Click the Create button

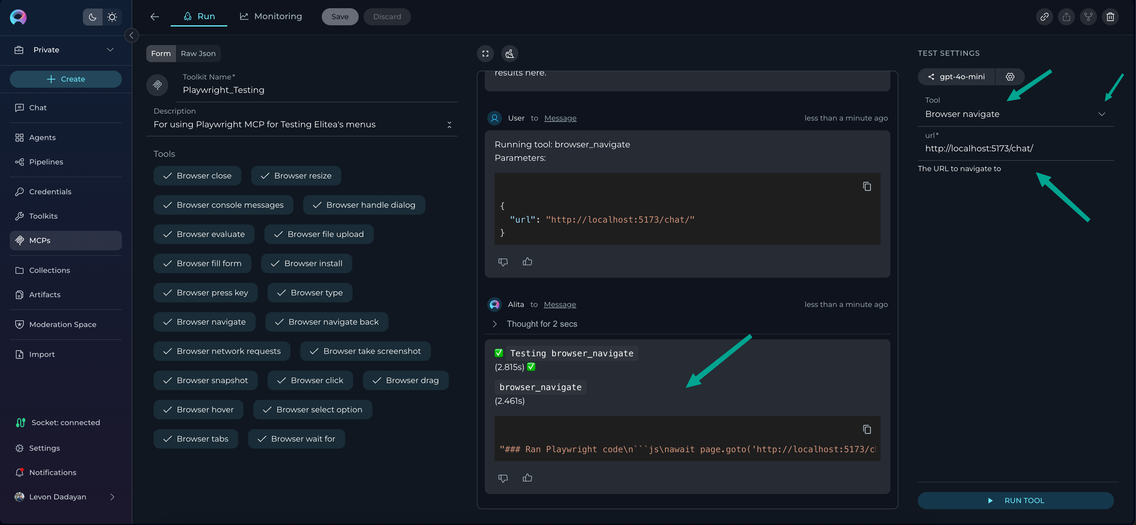(66, 79)
